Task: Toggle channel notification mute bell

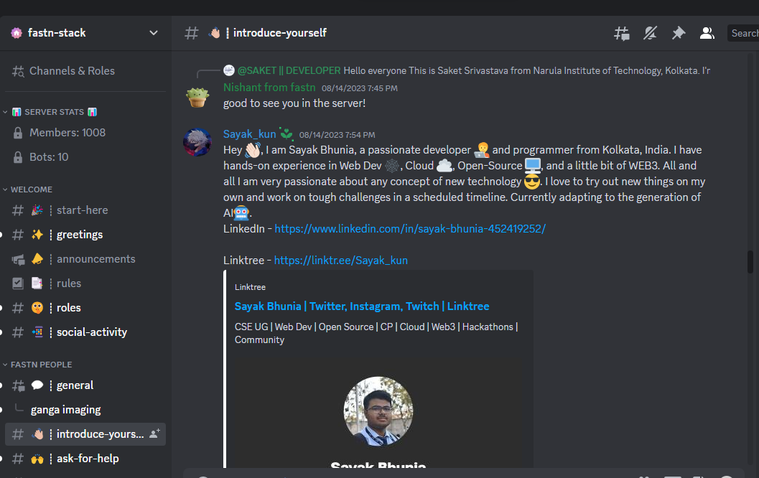Action: pyautogui.click(x=650, y=33)
